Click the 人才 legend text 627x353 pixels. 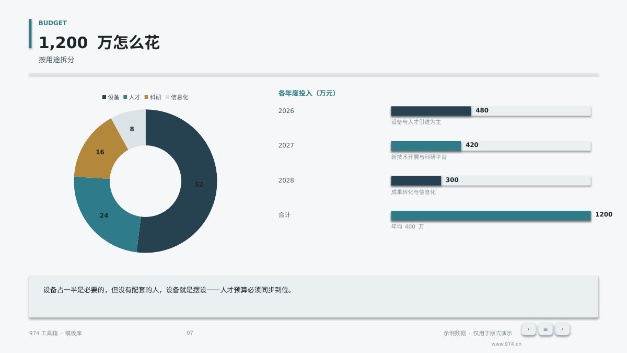[135, 97]
